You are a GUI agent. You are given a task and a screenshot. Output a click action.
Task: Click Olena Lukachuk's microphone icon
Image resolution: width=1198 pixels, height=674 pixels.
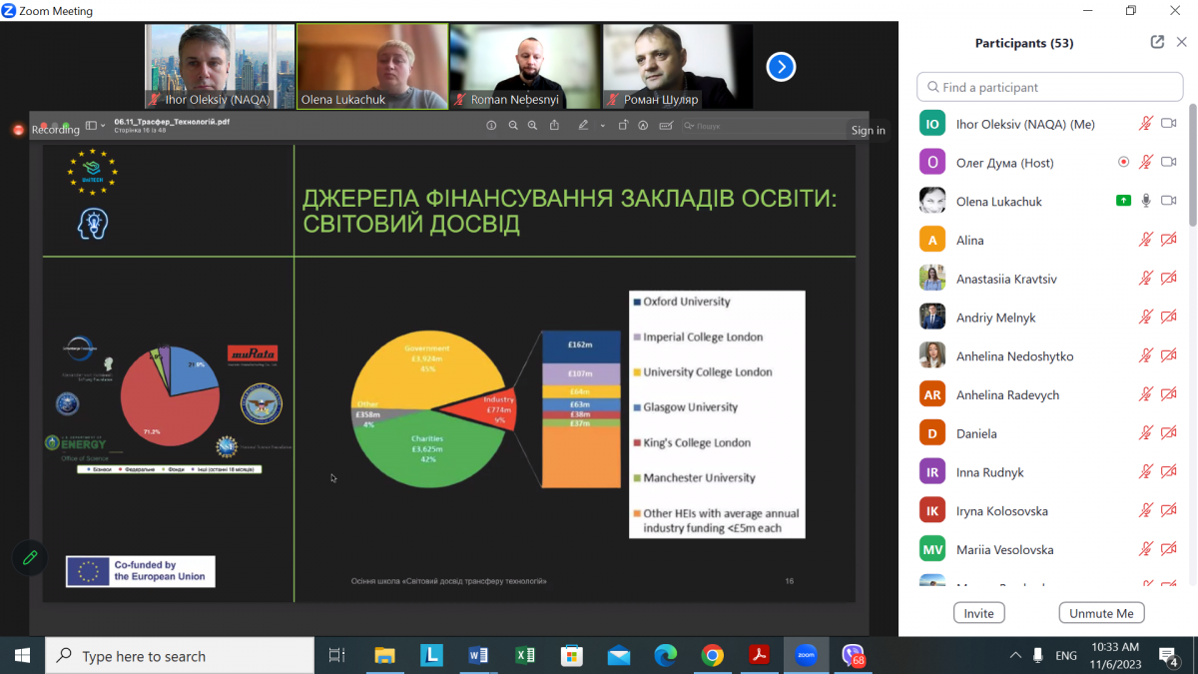pyautogui.click(x=1146, y=201)
